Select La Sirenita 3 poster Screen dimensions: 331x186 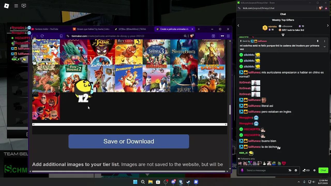tap(156, 52)
